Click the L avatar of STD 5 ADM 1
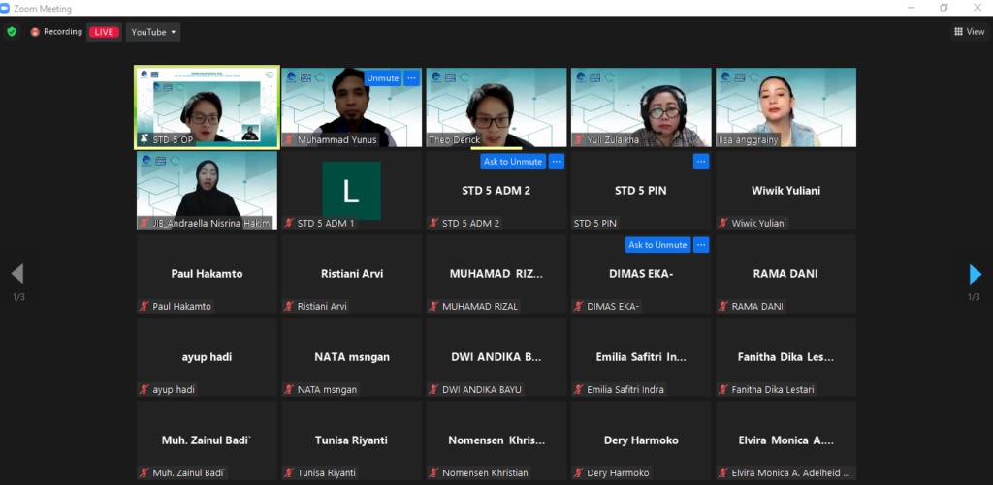The height and width of the screenshot is (485, 993). point(351,190)
